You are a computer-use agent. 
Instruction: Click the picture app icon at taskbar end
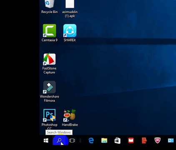[x=171, y=140]
